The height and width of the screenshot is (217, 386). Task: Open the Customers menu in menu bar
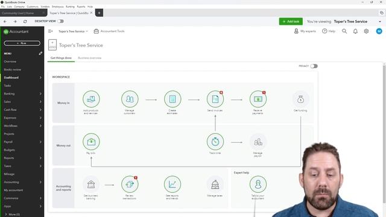[x=33, y=7]
